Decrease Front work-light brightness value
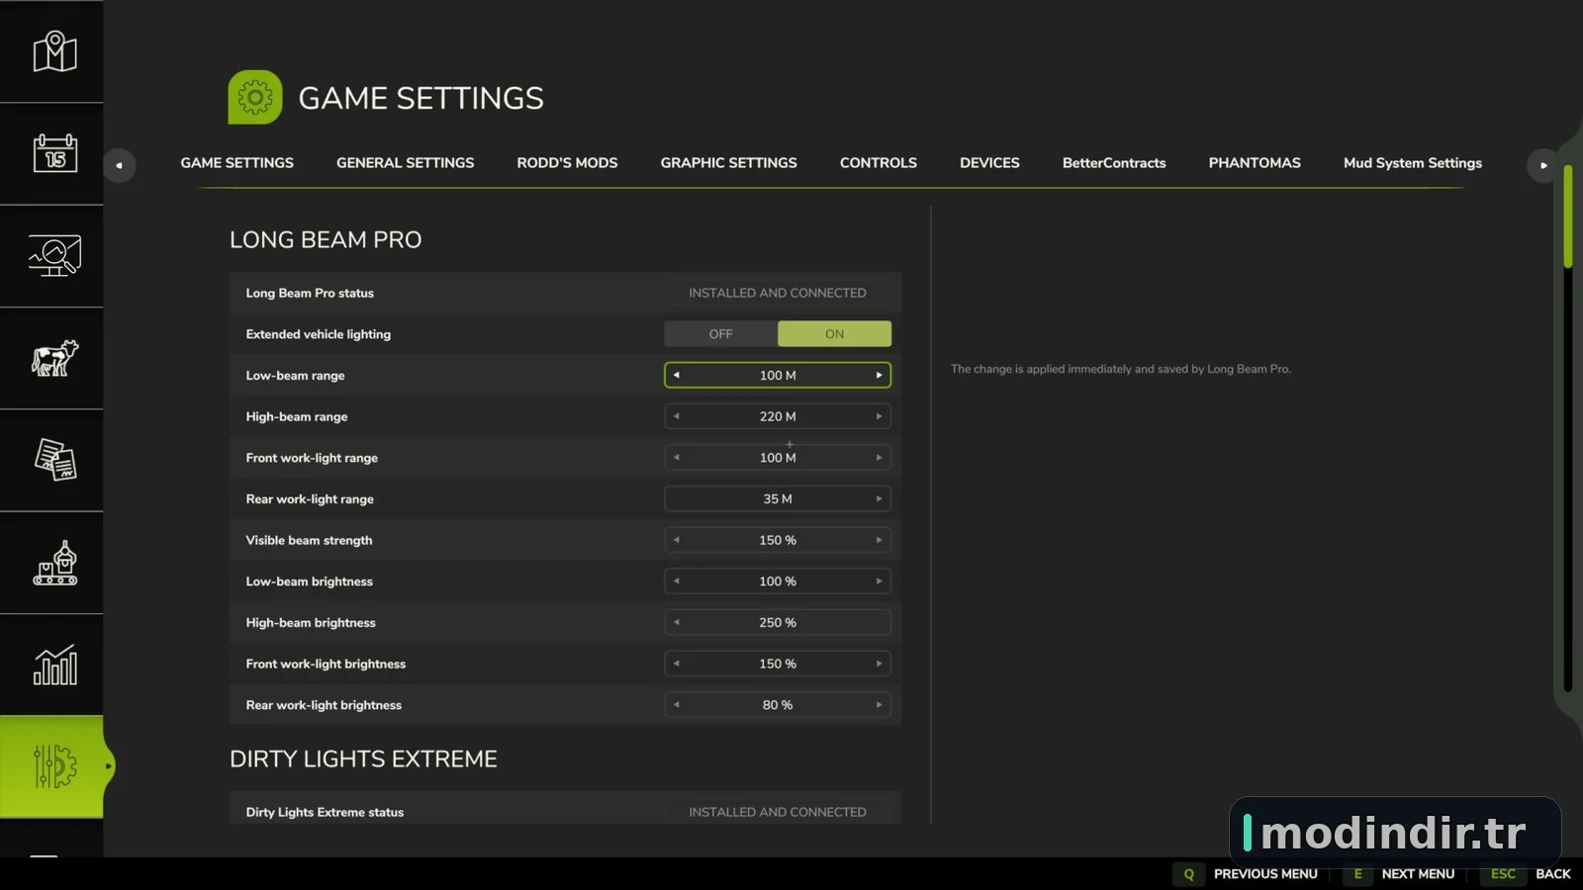This screenshot has height=890, width=1583. click(677, 664)
